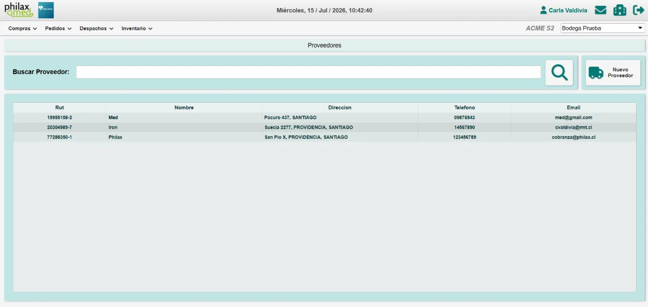Viewport: 648px width, 307px height.
Task: Click the Nuevo Proveedor truck button
Action: [613, 72]
